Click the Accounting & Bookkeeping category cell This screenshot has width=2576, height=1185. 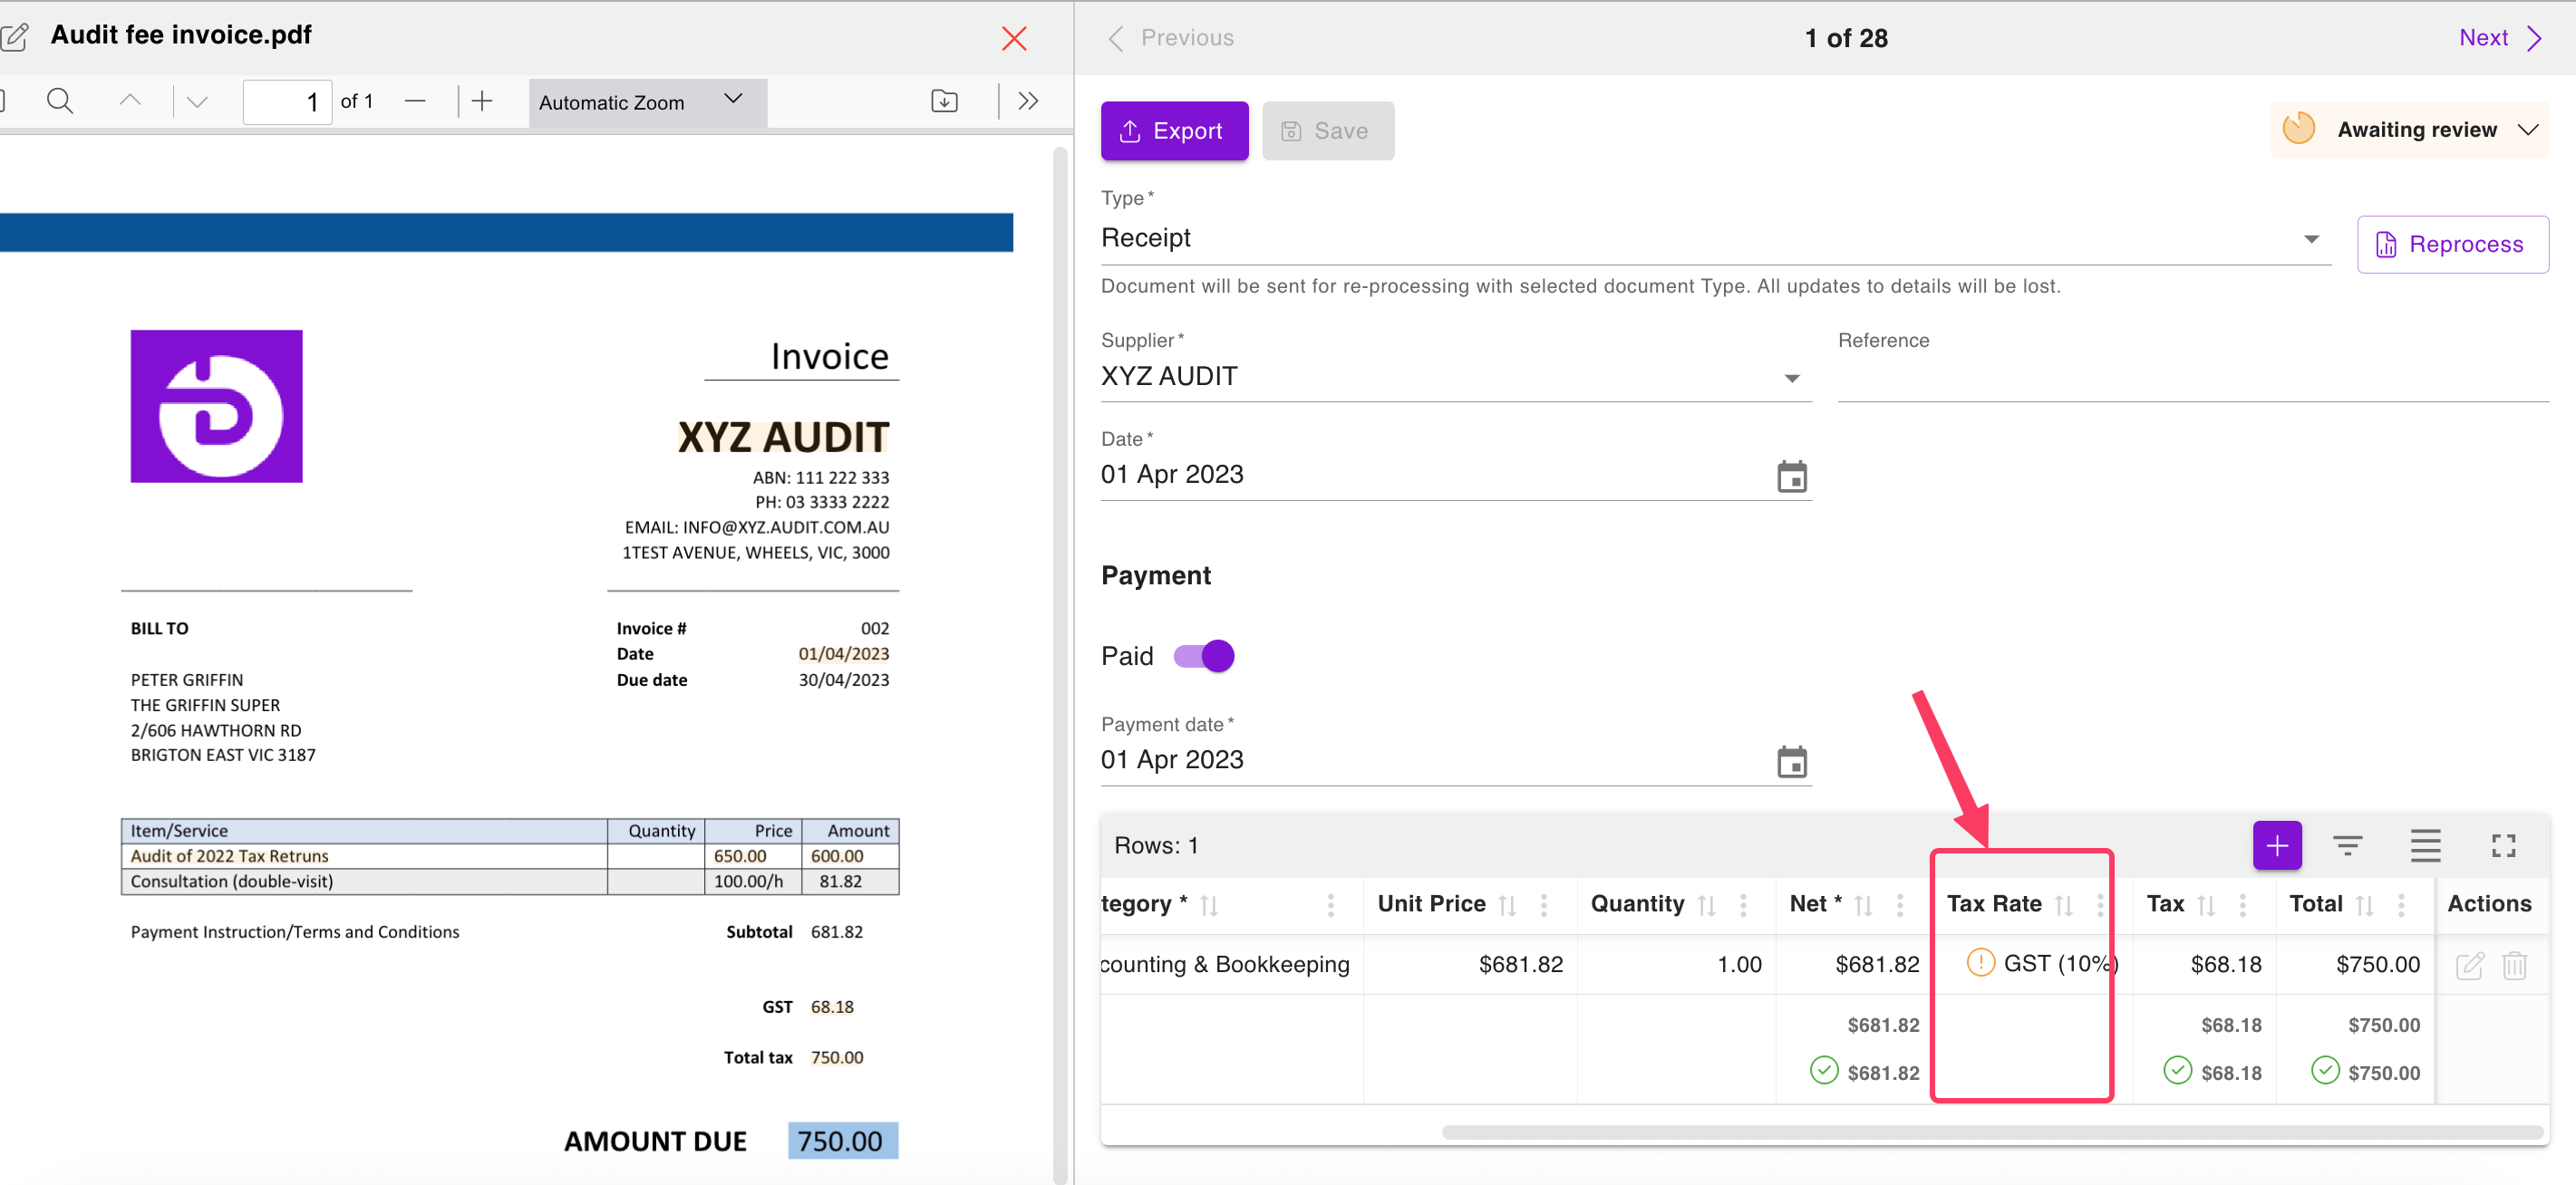click(x=1232, y=964)
